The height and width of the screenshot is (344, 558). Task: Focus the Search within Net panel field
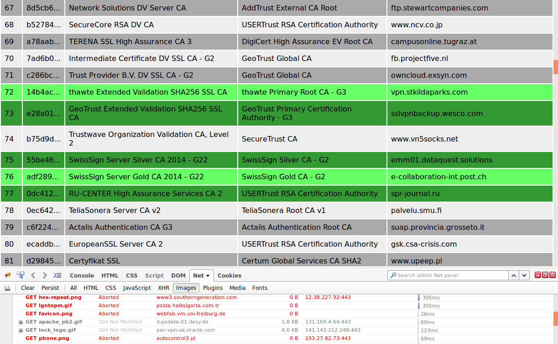(x=448, y=275)
